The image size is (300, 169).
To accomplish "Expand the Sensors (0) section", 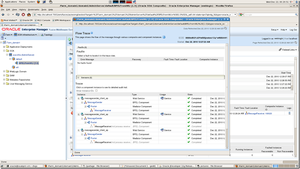I will pos(78,78).
